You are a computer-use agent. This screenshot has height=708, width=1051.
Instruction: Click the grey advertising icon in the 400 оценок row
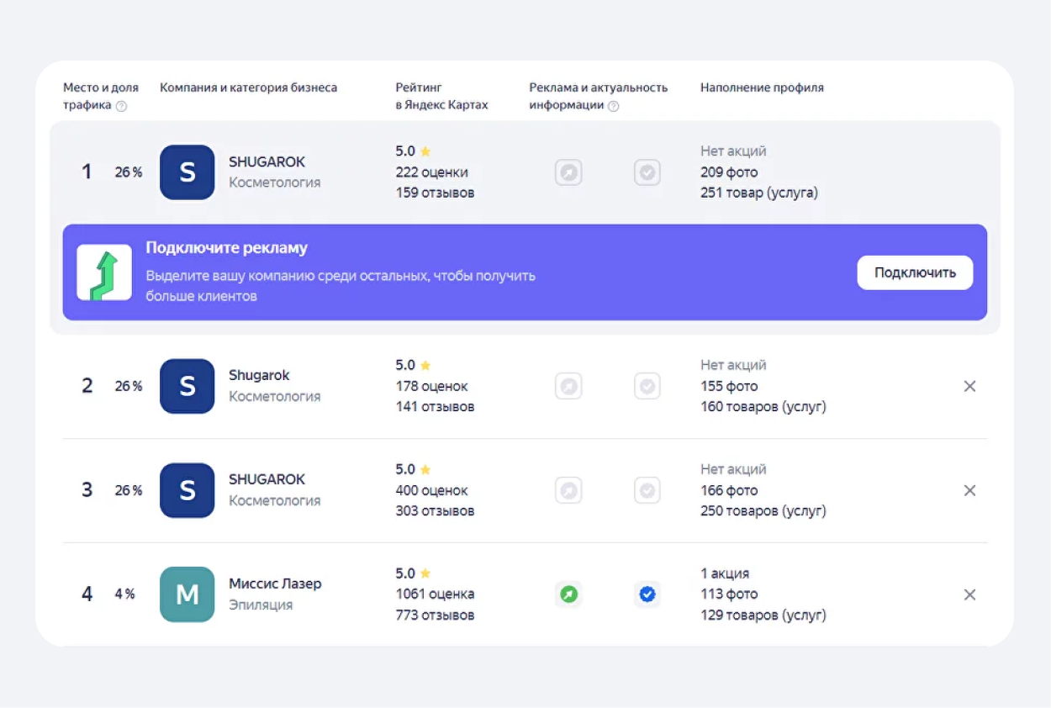tap(568, 490)
